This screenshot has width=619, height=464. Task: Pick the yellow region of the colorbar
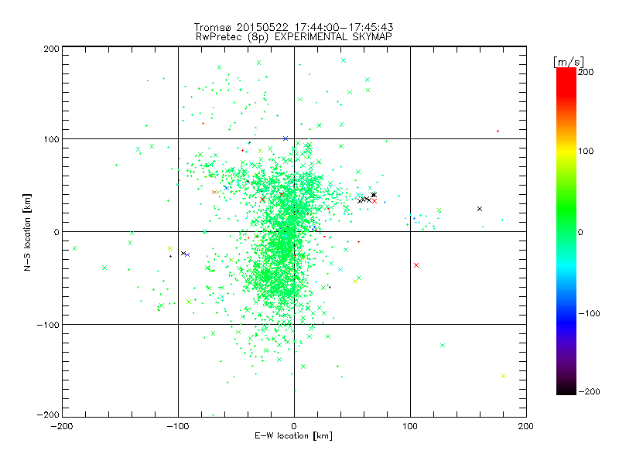tap(566, 152)
